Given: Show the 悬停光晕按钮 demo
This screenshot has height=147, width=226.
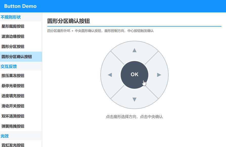Looking at the screenshot, I should 21,86.
